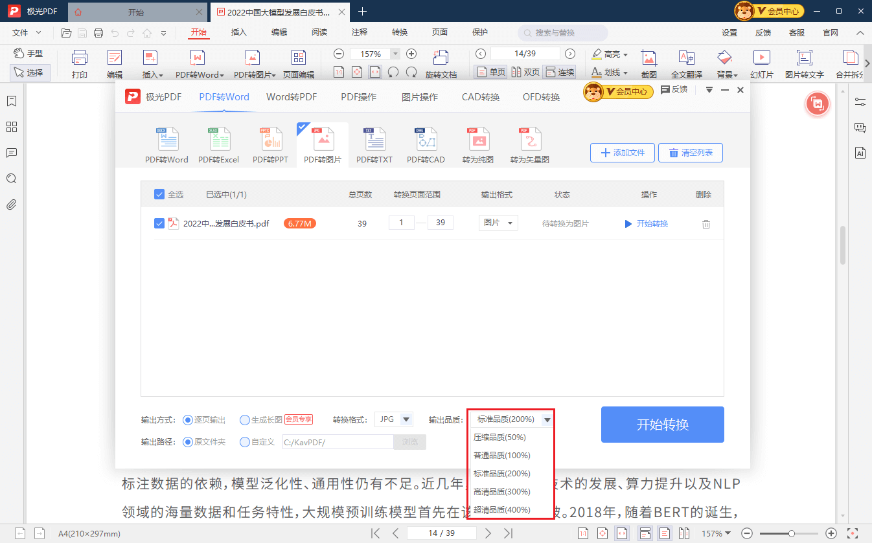Open the 截图 screenshot tool
Screen dimensions: 872x543
[648, 61]
